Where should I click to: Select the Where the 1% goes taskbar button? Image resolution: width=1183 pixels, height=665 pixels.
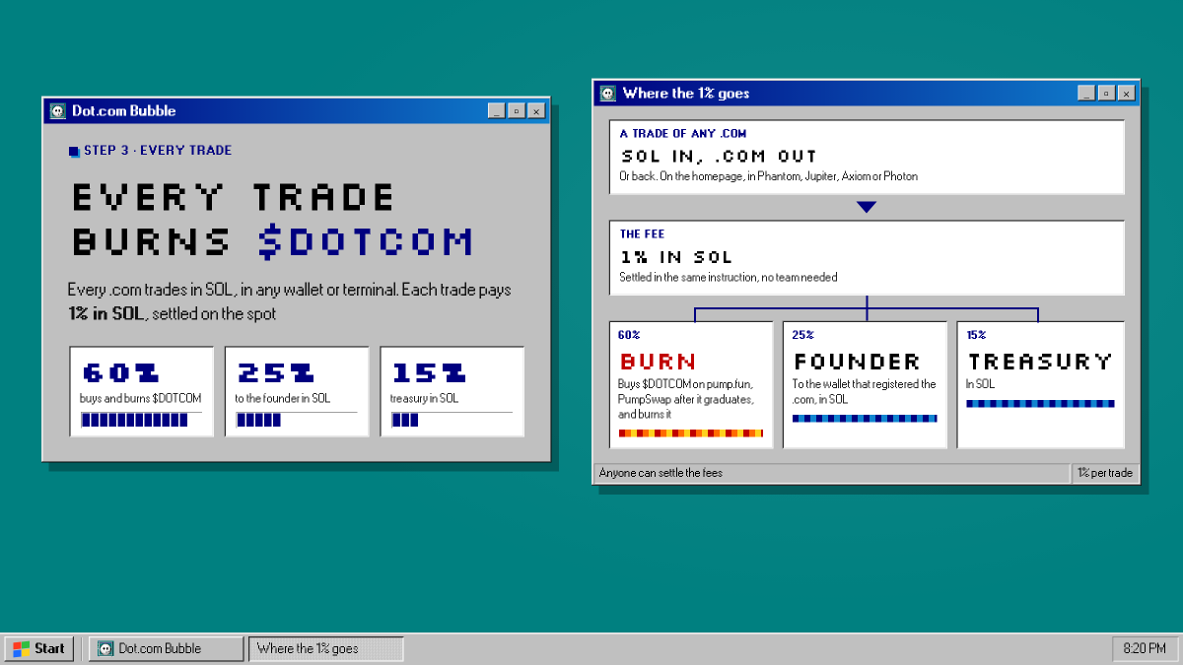coord(325,648)
